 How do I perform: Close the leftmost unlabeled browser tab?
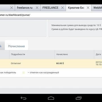tap(12, 8)
